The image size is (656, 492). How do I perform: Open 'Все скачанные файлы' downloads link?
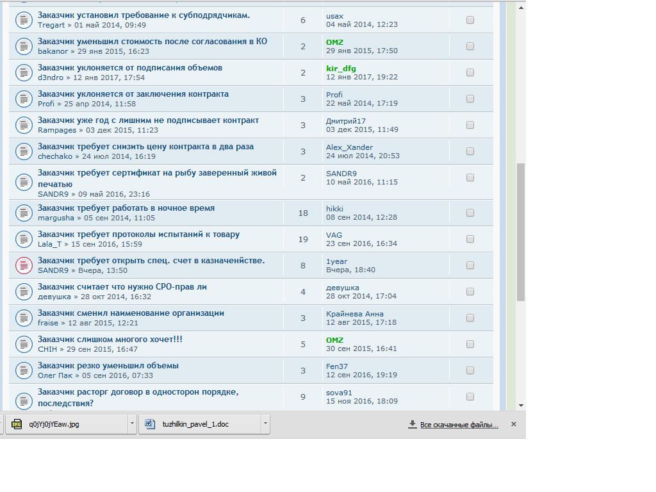click(459, 425)
